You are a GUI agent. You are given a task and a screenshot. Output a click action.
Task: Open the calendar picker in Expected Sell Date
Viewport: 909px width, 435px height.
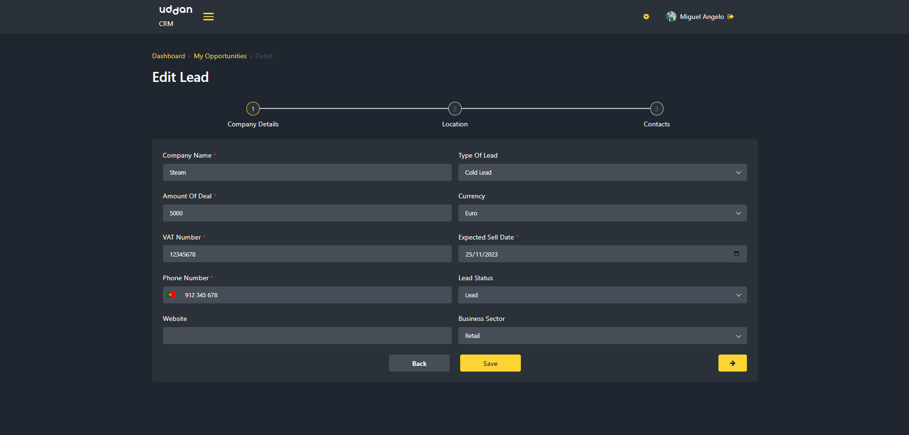[736, 254]
